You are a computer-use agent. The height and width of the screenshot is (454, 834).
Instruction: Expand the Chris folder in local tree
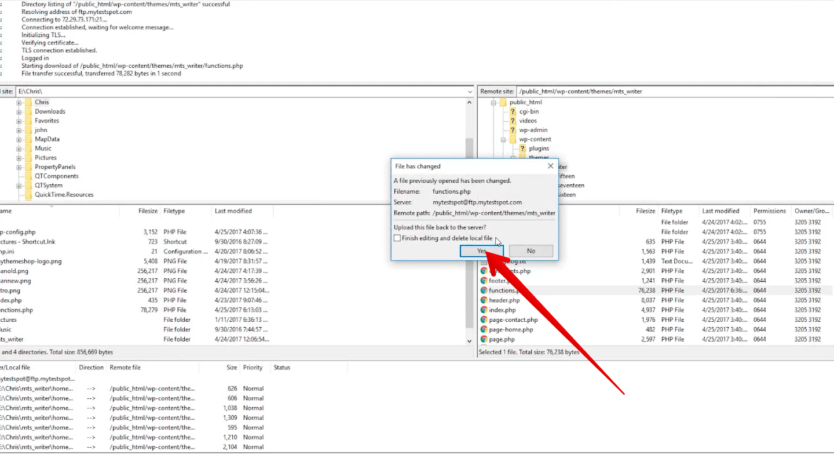(19, 102)
